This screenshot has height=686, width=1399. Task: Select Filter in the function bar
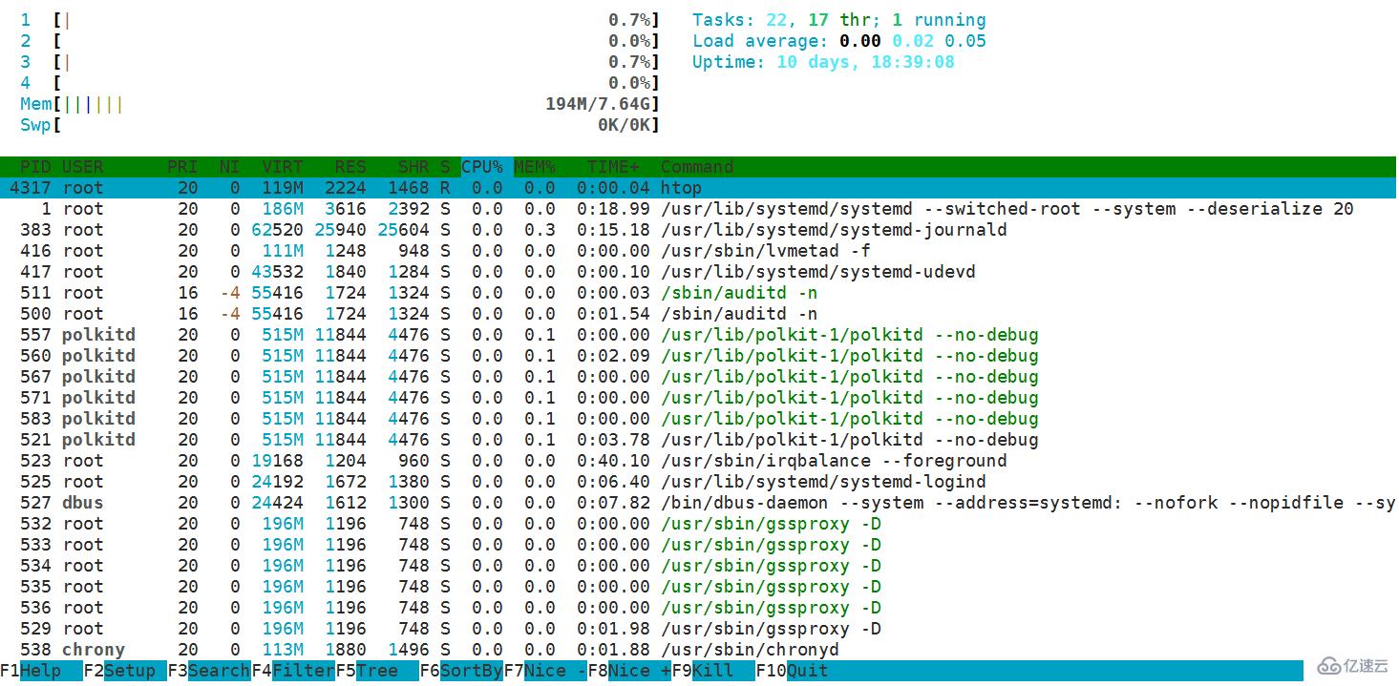click(x=293, y=671)
